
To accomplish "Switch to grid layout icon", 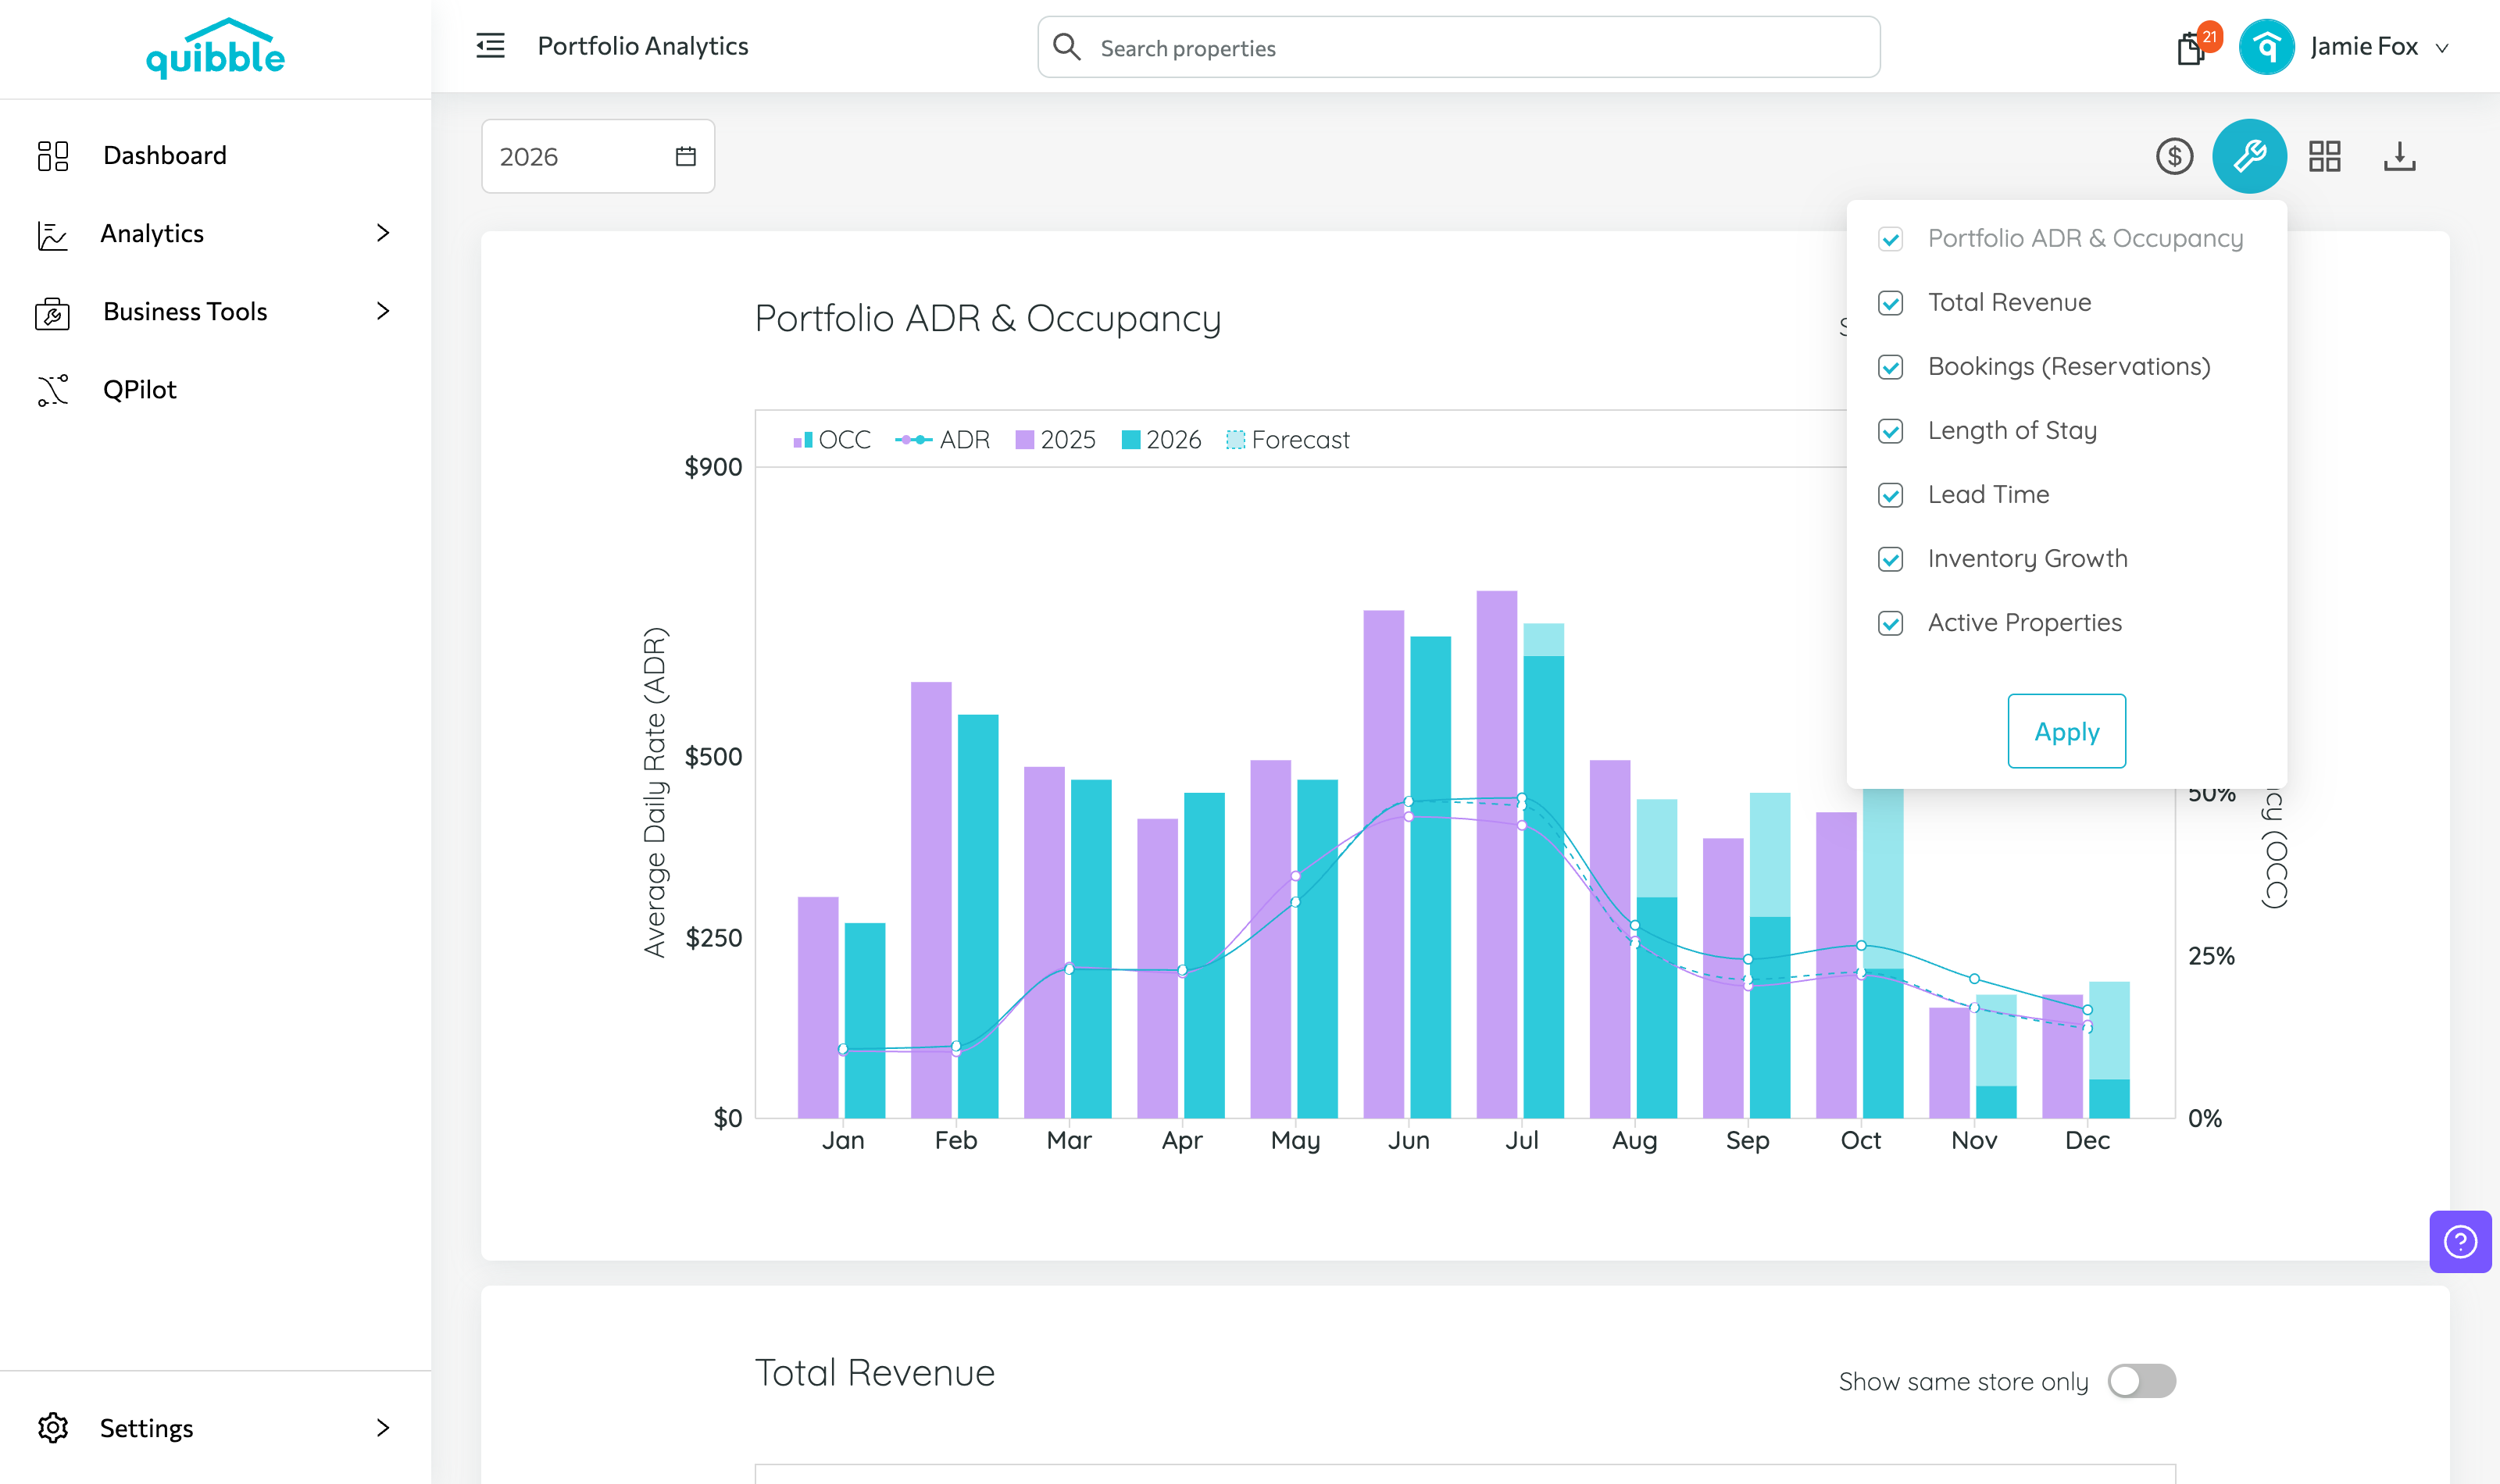I will tap(2324, 156).
